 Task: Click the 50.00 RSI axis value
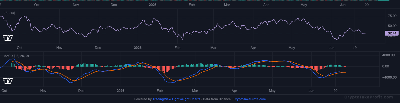click(x=392, y=26)
